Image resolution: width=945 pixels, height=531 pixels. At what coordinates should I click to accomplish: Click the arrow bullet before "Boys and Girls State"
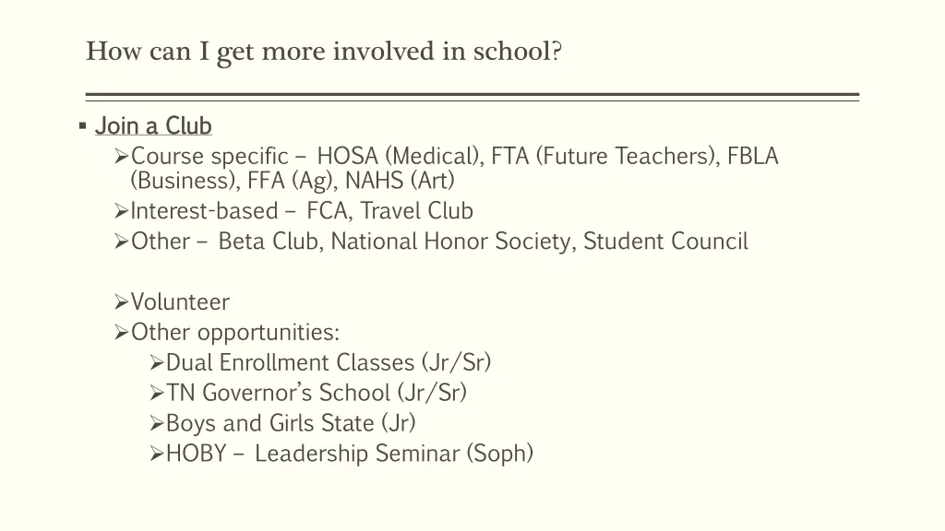click(156, 424)
